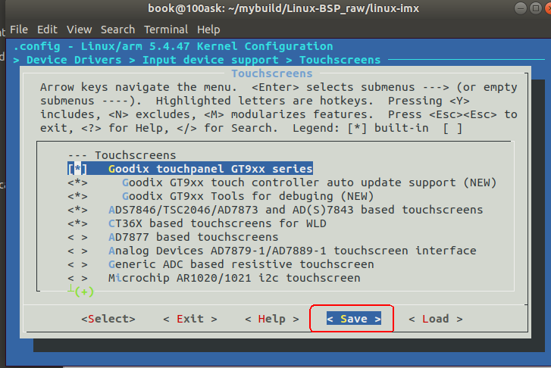Screen dimensions: 551x368
Task: Click the .config Linux/arm 5.4.47 Kernel Configuration title
Action: point(174,46)
